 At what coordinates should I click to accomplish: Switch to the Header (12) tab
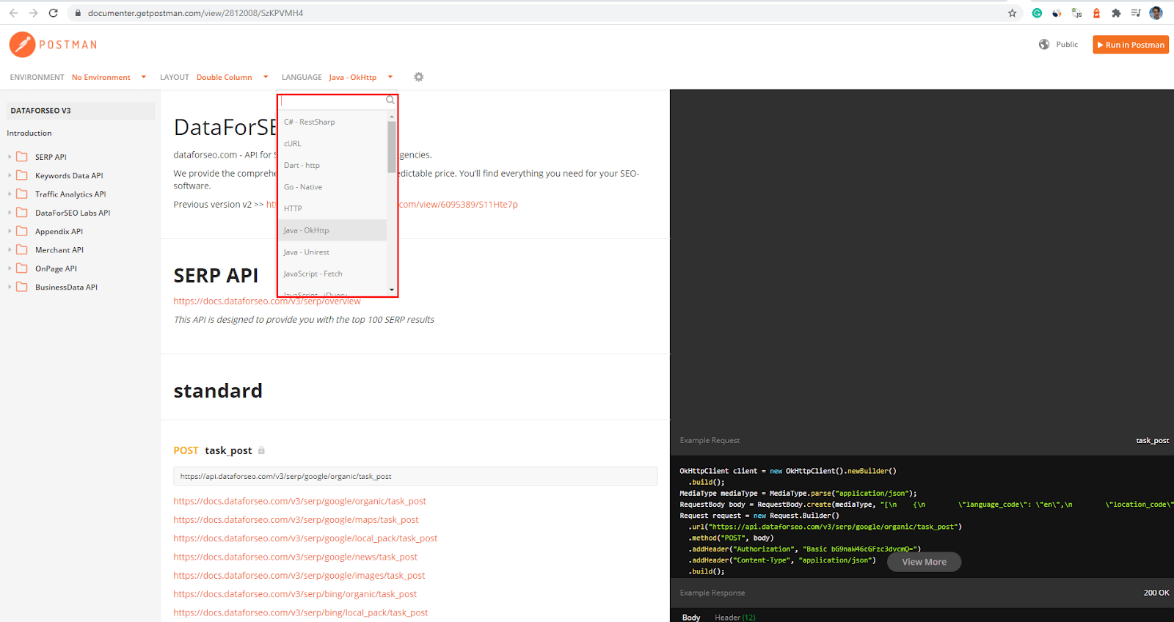(x=734, y=618)
